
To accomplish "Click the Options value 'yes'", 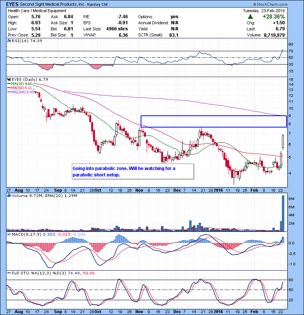I will [x=174, y=17].
